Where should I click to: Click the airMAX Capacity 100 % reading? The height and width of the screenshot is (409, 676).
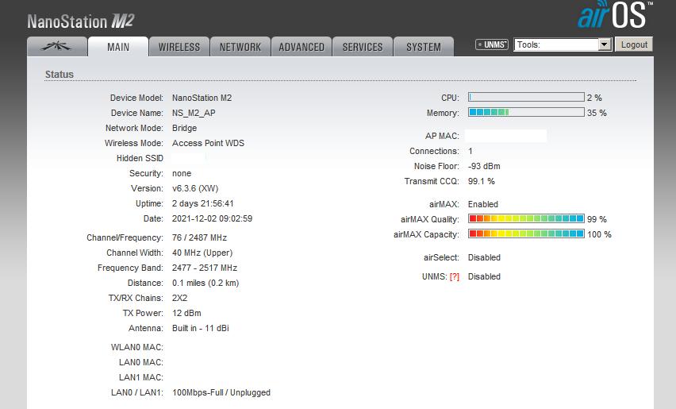599,234
